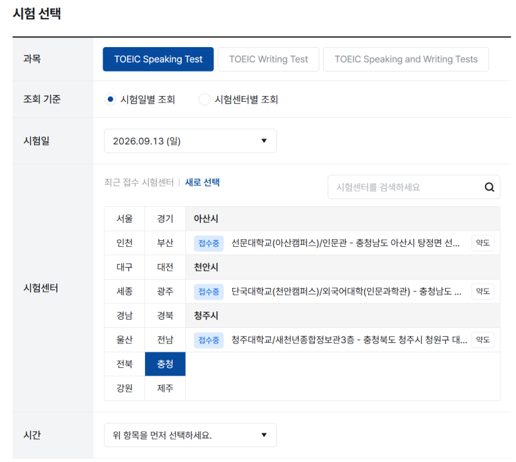
Task: Select the highlighted 충청 region
Action: [x=165, y=364]
